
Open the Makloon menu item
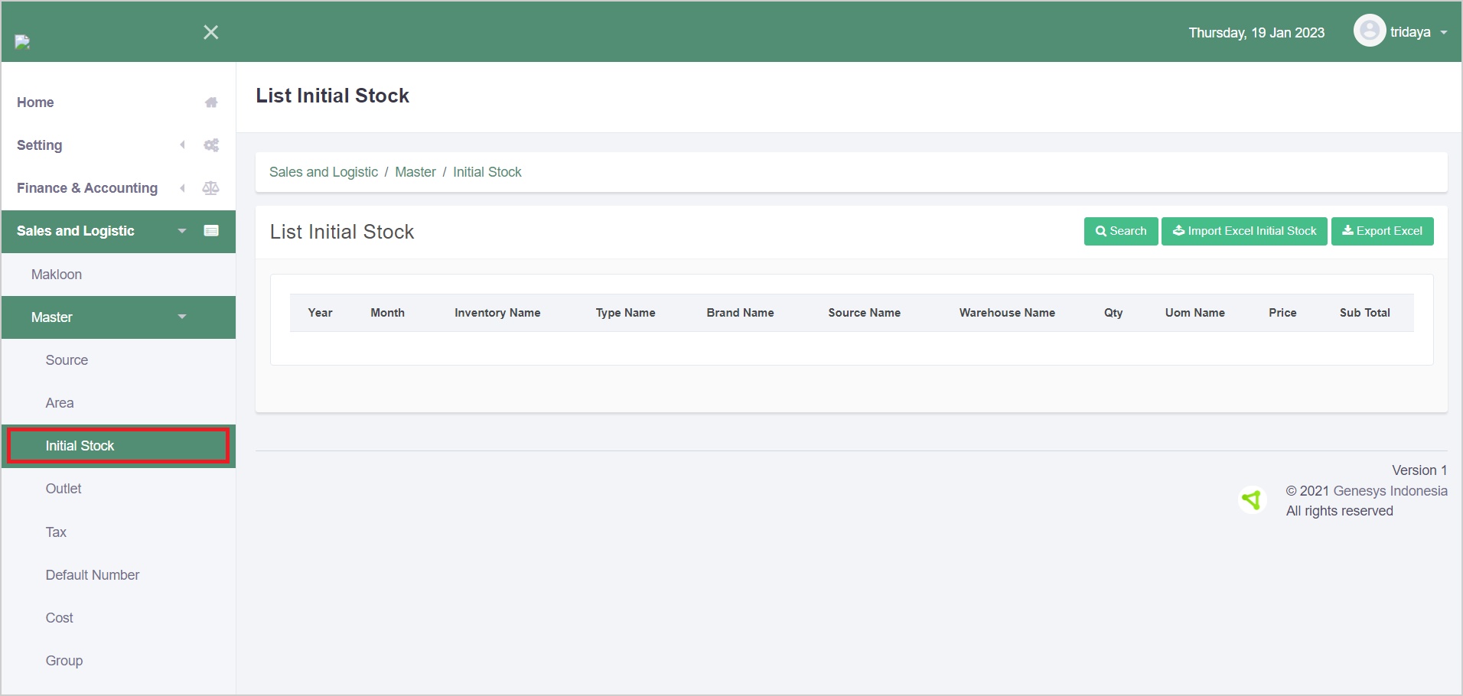coord(57,275)
